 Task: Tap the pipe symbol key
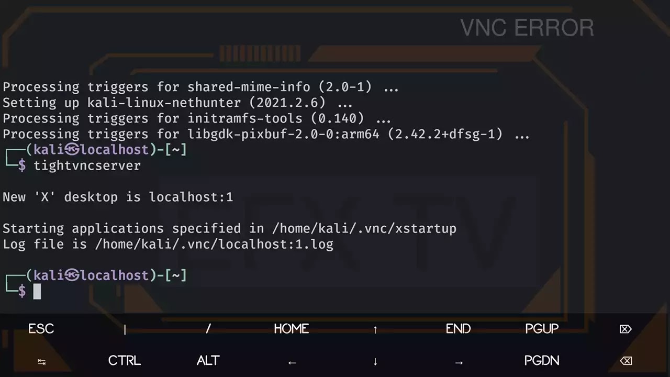125,329
